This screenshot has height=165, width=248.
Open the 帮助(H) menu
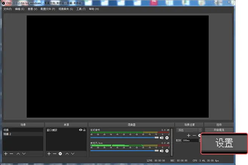(x=94, y=9)
